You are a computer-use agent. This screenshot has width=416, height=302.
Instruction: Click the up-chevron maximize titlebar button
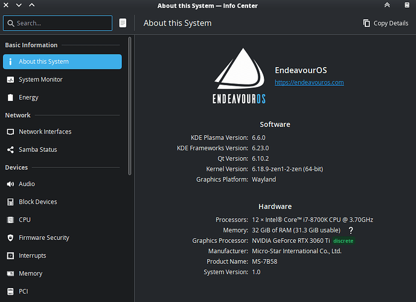pyautogui.click(x=32, y=5)
